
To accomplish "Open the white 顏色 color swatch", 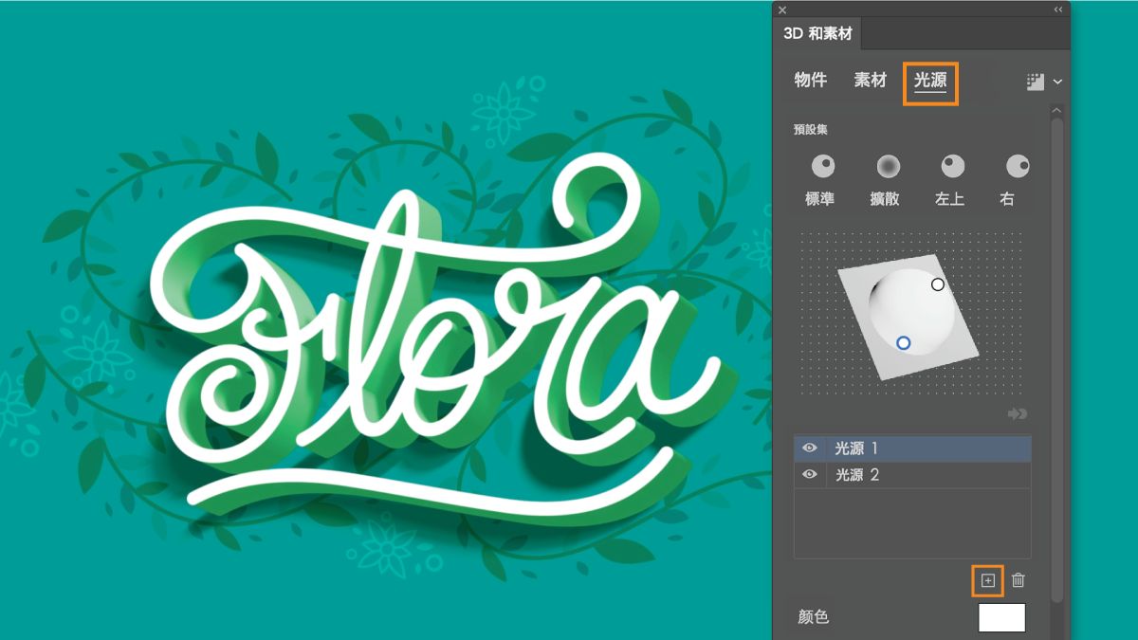I will point(1001,617).
